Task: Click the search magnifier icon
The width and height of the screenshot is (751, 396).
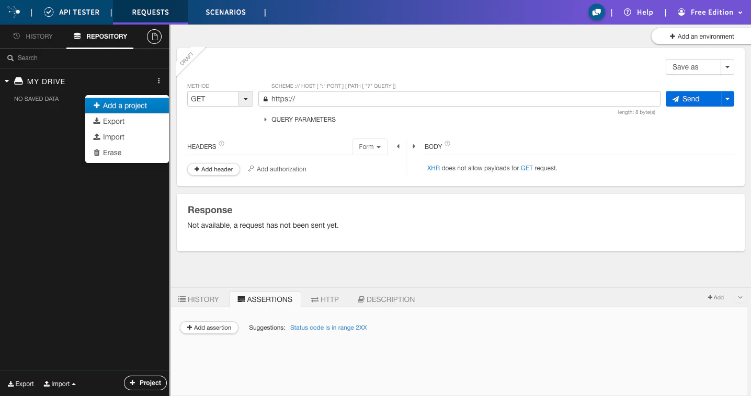Action: [10, 58]
